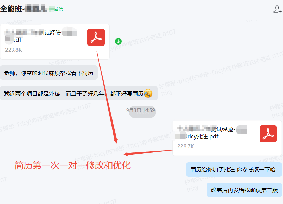Image resolution: width=283 pixels, height=204 pixels.
Task: Click the 228.7K file size label
Action: pos(186,146)
